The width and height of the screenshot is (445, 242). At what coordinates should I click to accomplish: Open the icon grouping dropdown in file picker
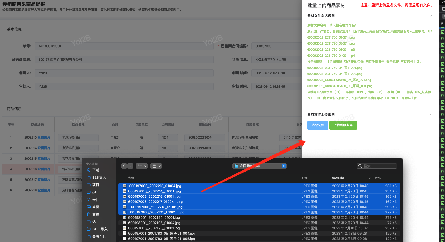coord(156,166)
